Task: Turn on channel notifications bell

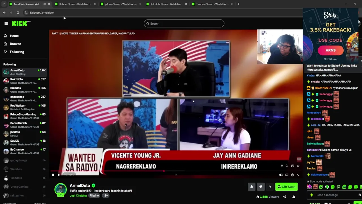Action: coord(251,187)
